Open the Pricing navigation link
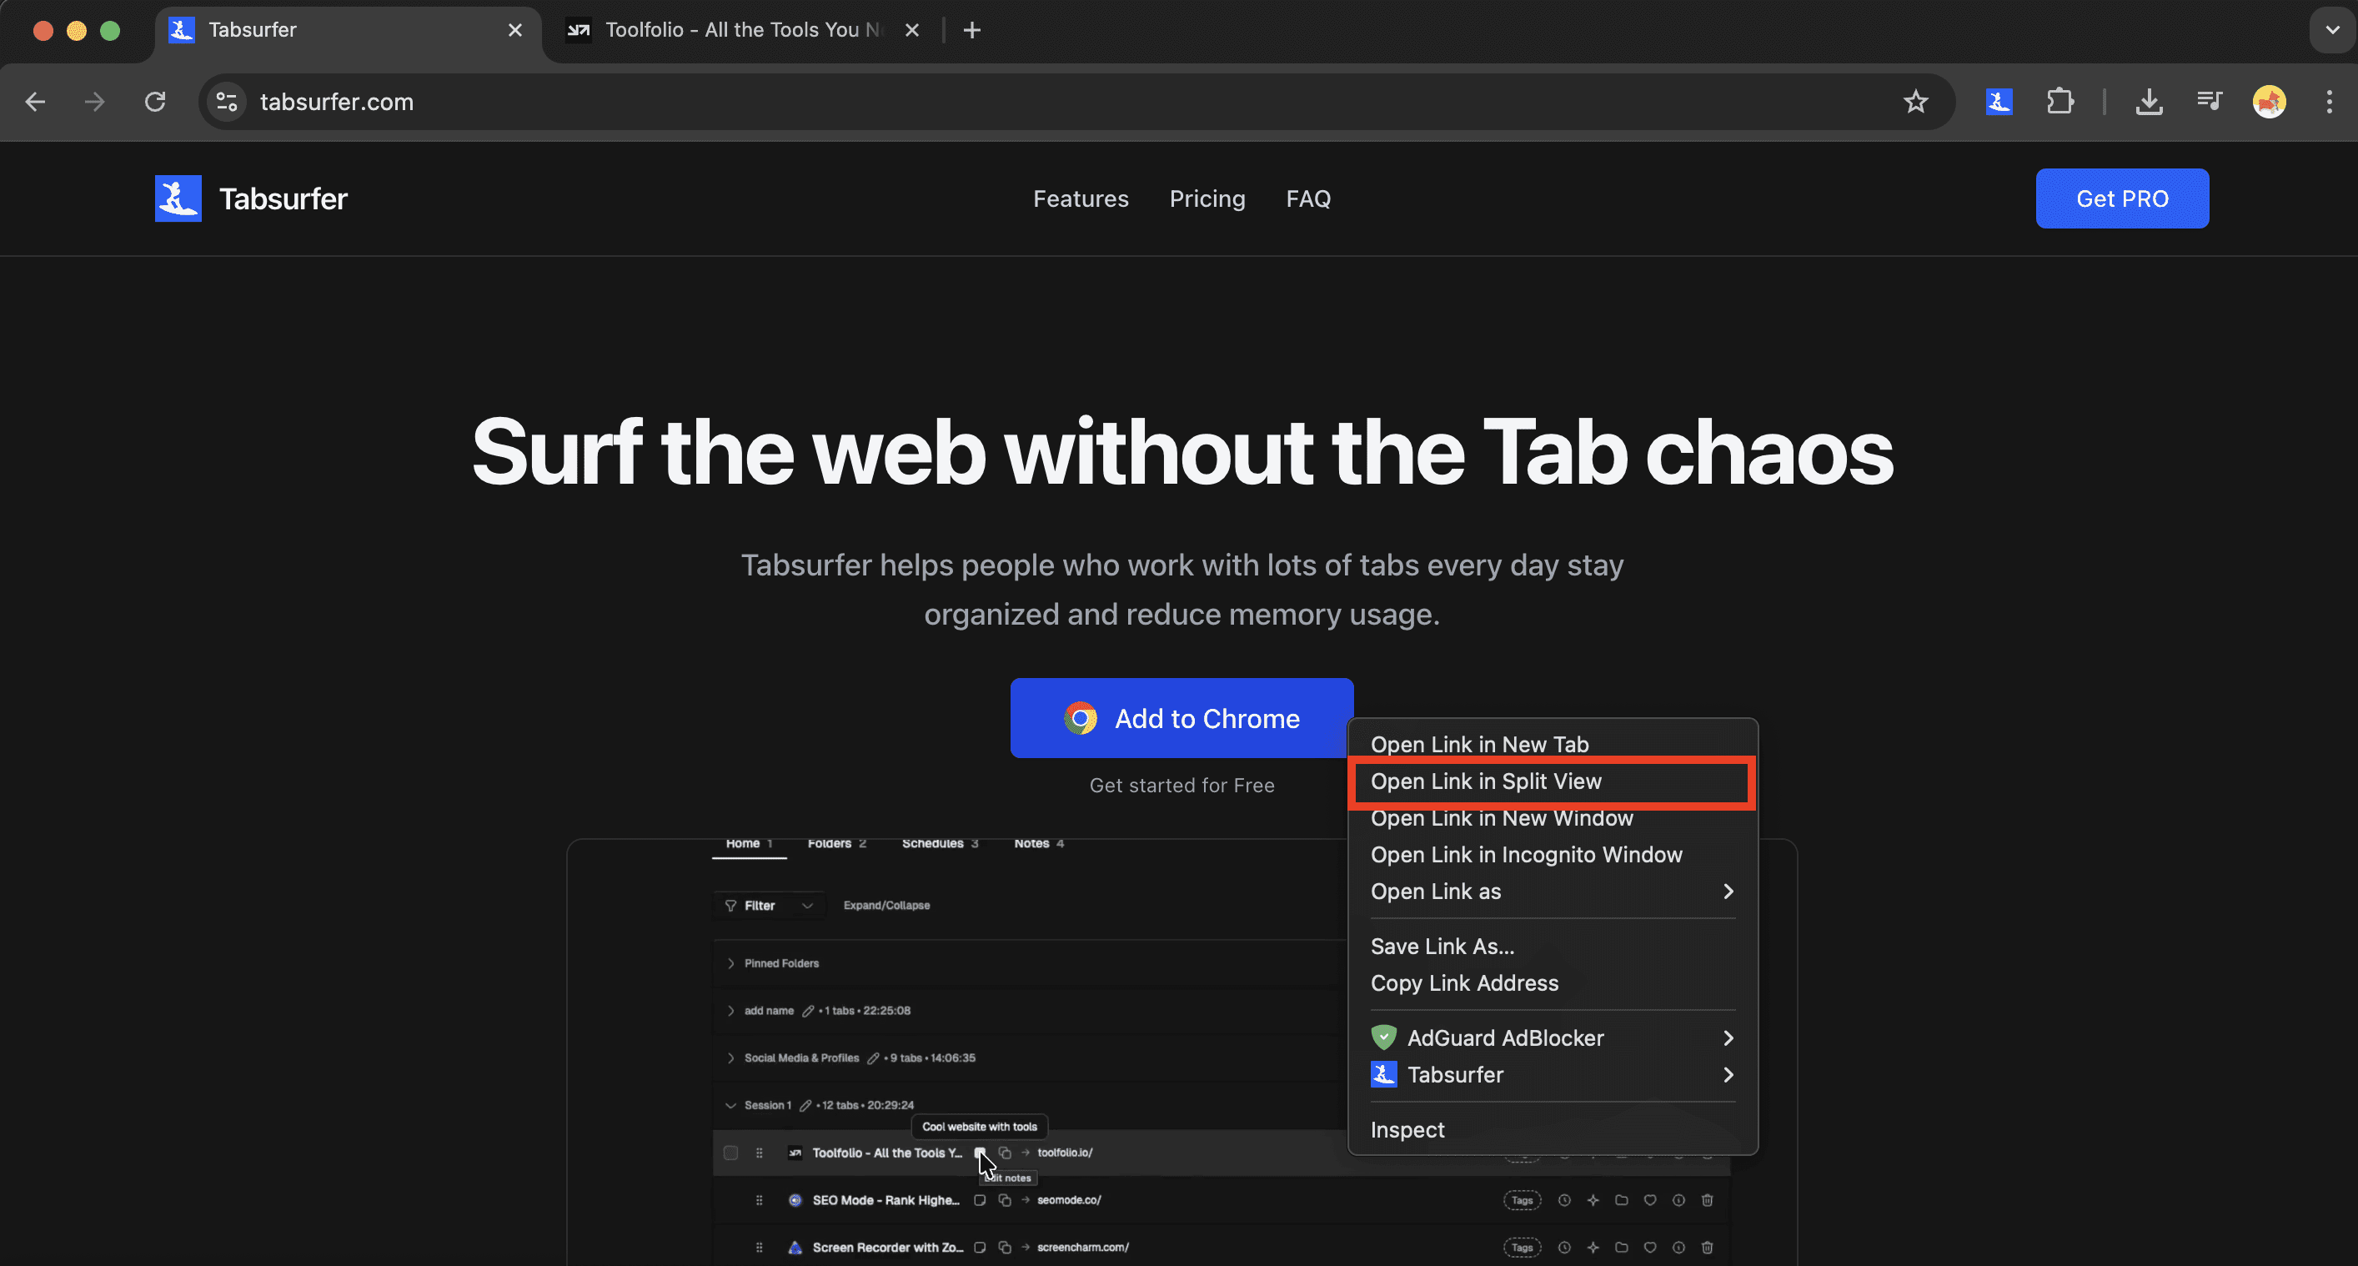The width and height of the screenshot is (2358, 1266). coord(1207,198)
